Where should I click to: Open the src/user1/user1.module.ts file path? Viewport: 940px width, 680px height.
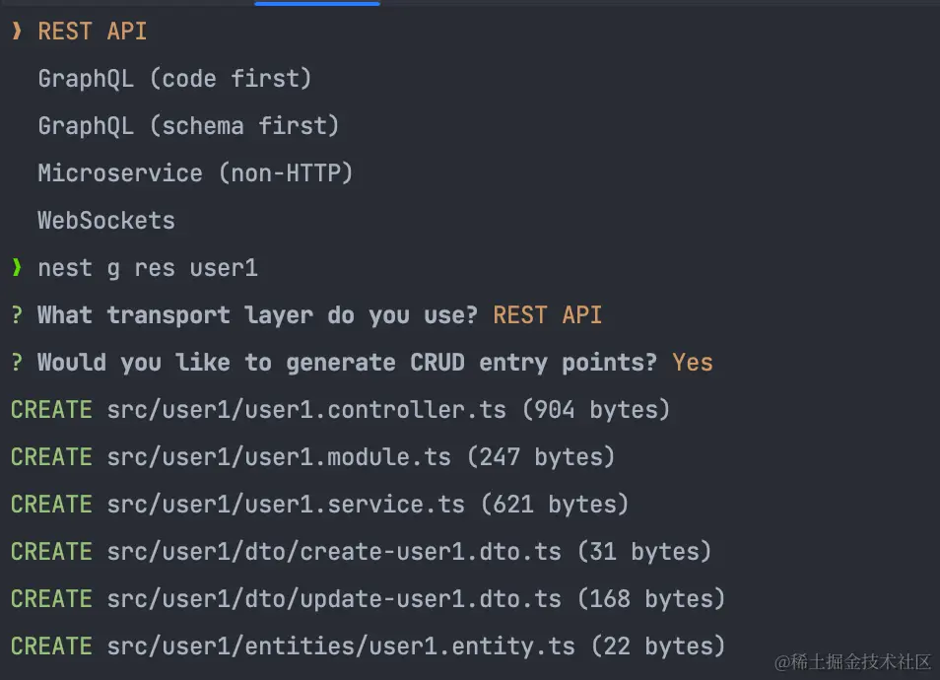(279, 457)
